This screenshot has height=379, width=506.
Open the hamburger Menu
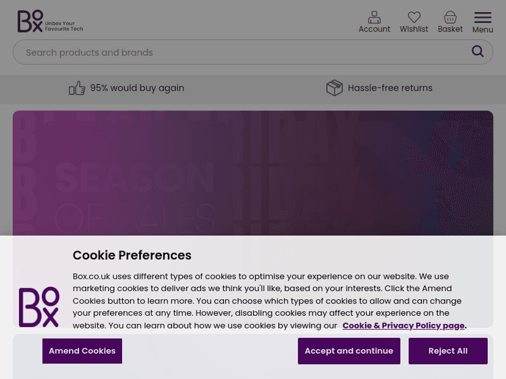482,18
